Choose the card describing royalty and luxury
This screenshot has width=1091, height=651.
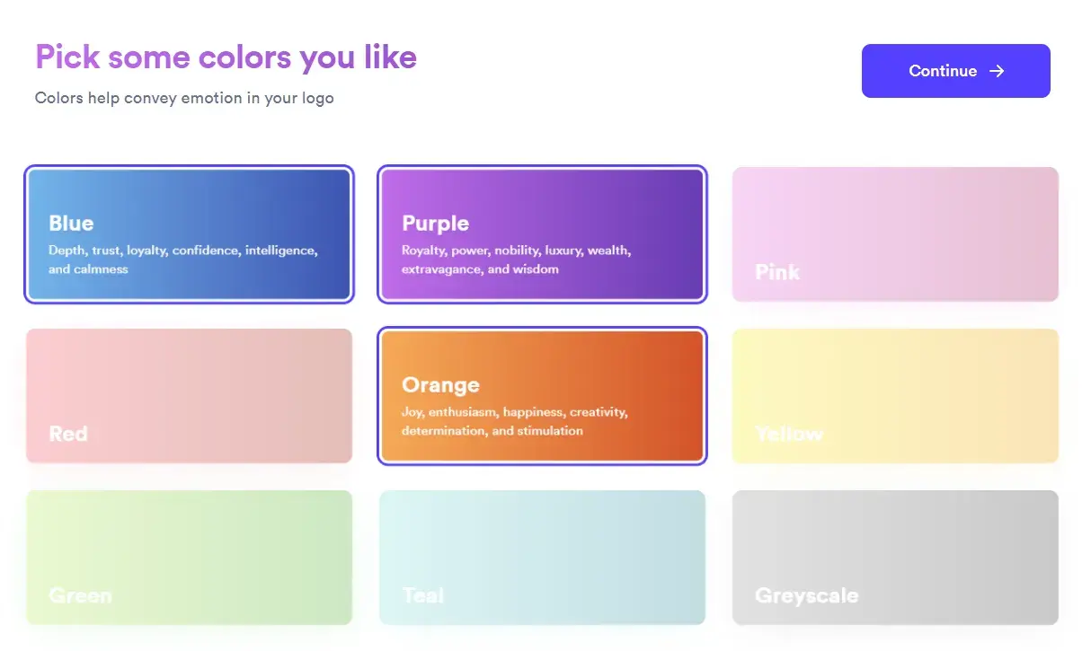tap(542, 233)
